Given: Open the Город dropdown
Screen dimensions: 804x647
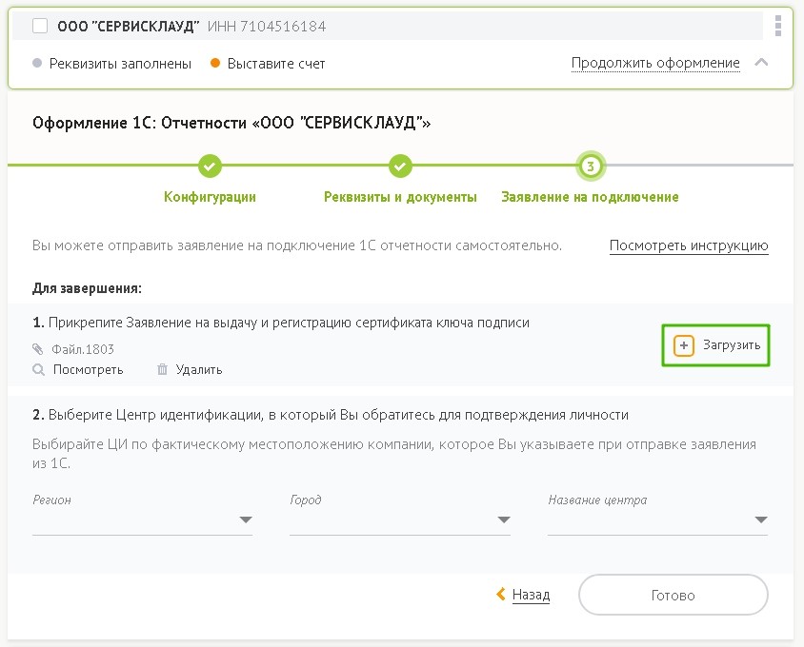Looking at the screenshot, I should [x=400, y=519].
